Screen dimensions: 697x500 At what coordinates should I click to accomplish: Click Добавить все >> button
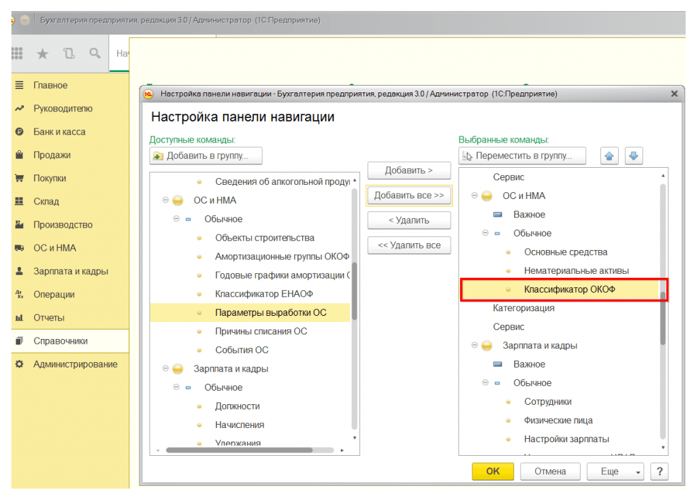[409, 195]
